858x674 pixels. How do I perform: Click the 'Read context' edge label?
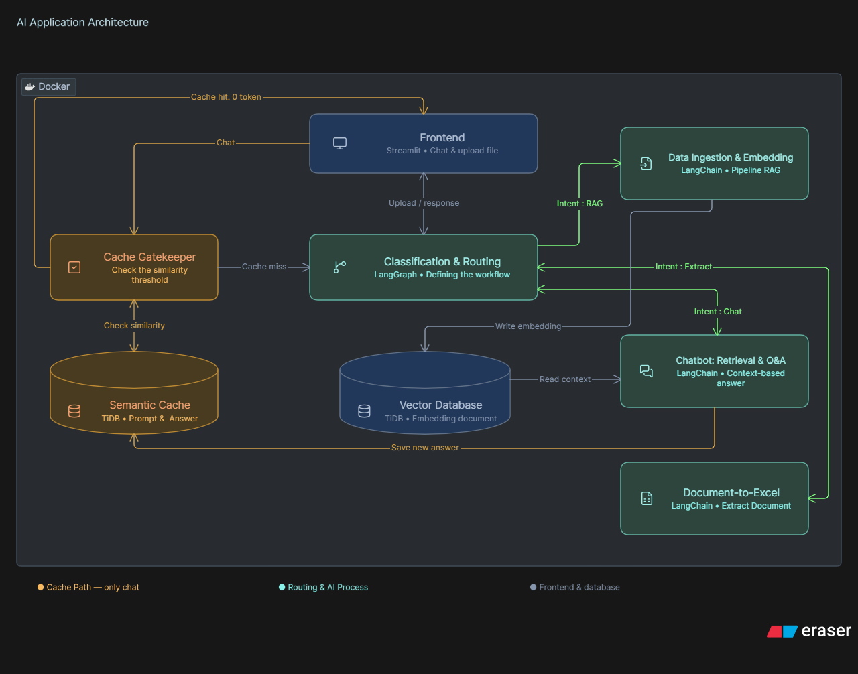click(x=565, y=379)
